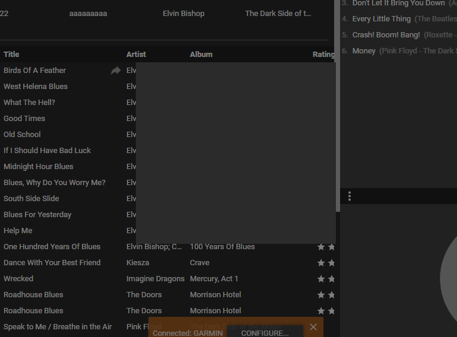The height and width of the screenshot is (337, 457).
Task: Select Money by Pink Floyd in the playing list
Action: [x=364, y=51]
